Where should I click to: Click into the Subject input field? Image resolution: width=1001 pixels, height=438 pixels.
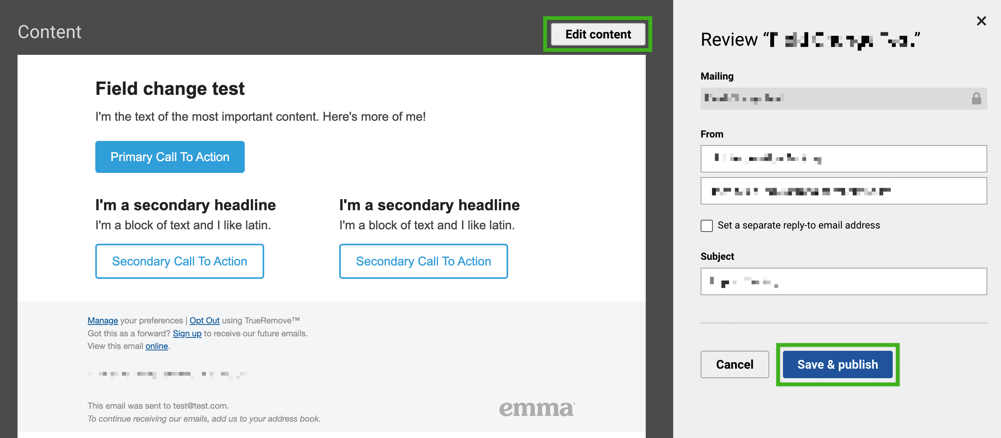(x=843, y=281)
